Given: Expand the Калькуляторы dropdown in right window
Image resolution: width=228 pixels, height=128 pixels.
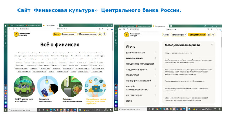Looking at the screenshot, I should click(179, 35).
